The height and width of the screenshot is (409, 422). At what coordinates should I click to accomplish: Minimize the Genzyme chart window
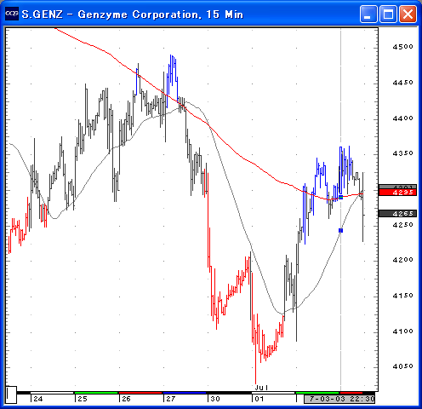tap(368, 14)
